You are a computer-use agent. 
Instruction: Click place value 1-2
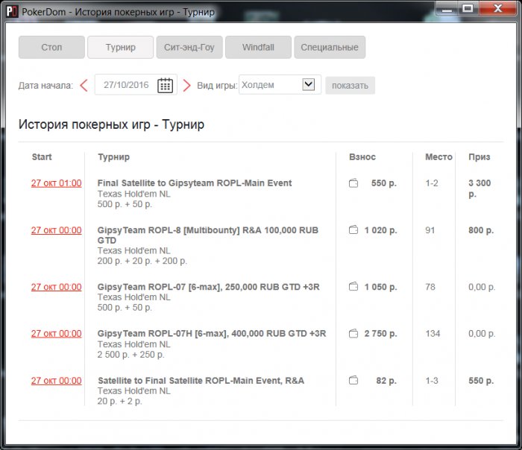432,183
